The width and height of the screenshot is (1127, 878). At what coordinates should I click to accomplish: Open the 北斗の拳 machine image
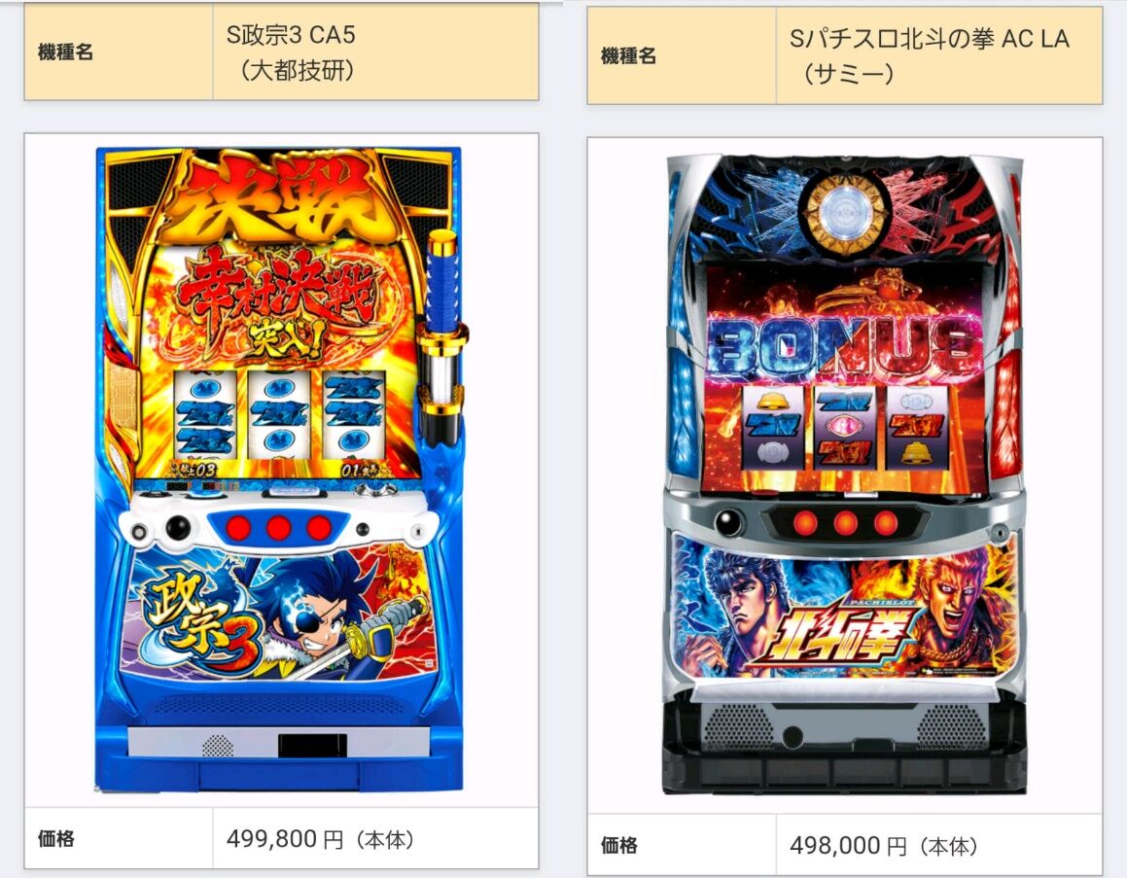[x=844, y=474]
